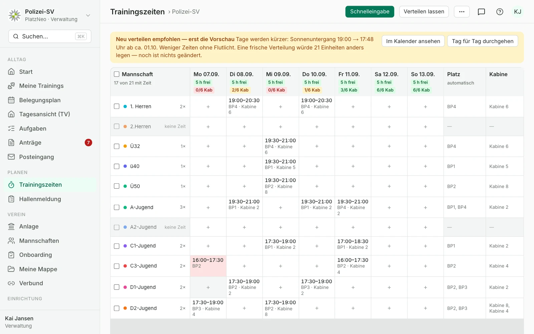Image resolution: width=534 pixels, height=334 pixels.
Task: Click the Polizei-SV breadcrumb
Action: (186, 12)
